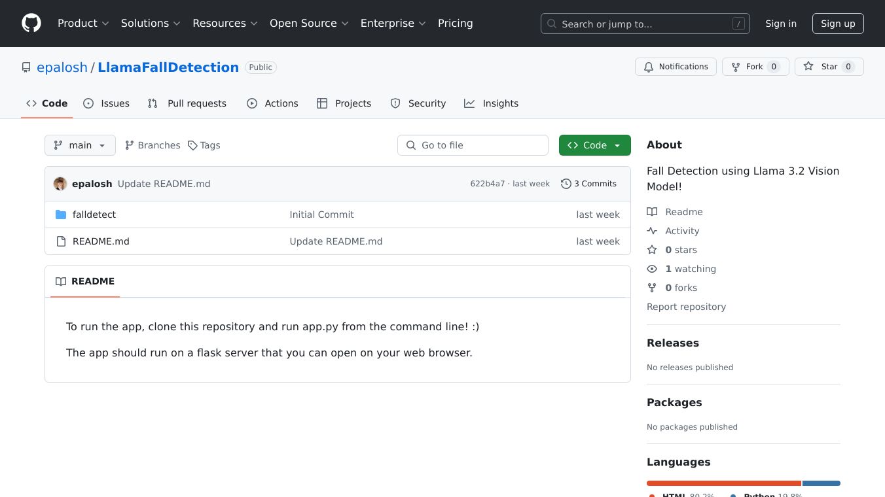Go to the Actions tab

click(x=272, y=103)
